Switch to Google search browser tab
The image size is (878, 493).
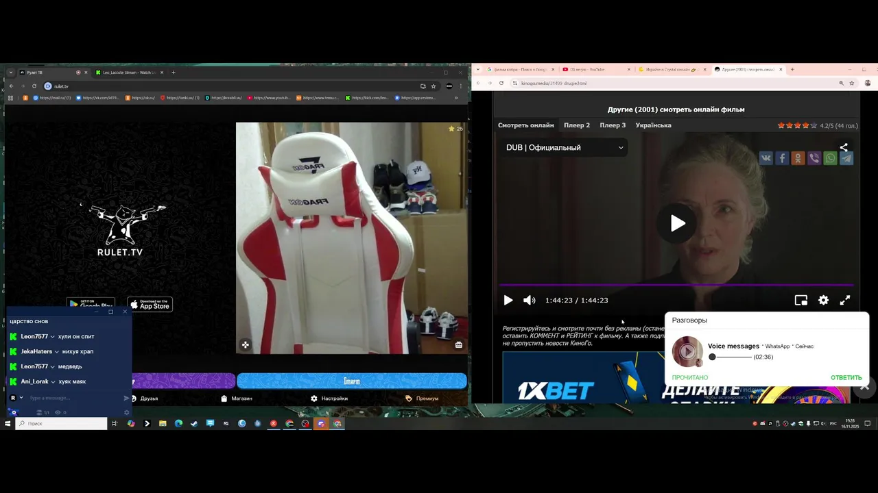[x=519, y=69]
